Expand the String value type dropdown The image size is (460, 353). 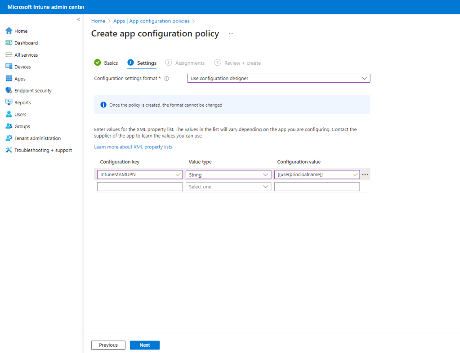tap(228, 174)
